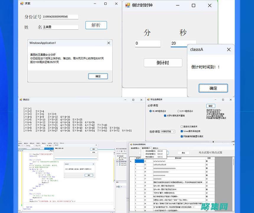This screenshot has height=213, width=254.
Task: Open the 计算机网络 elective course dropdown
Action: (x=174, y=132)
